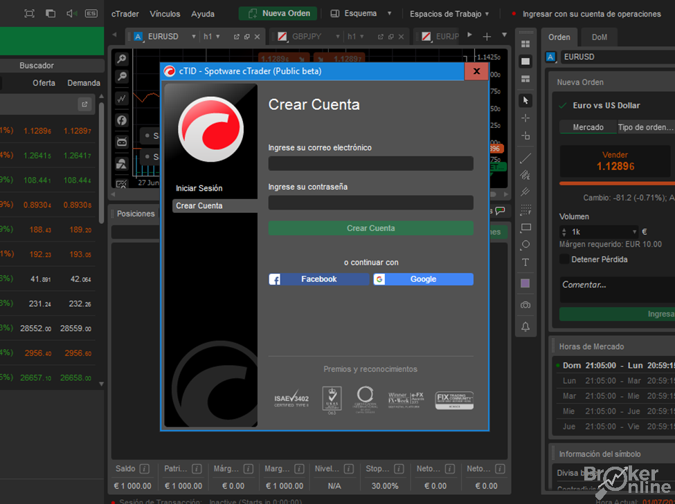Open the chart tabs list dropdown arrow
Viewport: 675px width, 504px height.
click(x=505, y=35)
